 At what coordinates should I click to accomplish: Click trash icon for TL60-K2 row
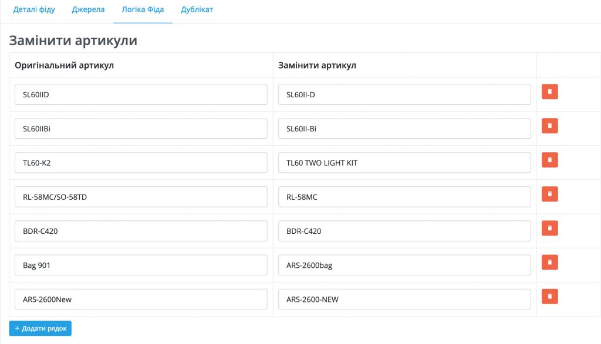pyautogui.click(x=549, y=160)
